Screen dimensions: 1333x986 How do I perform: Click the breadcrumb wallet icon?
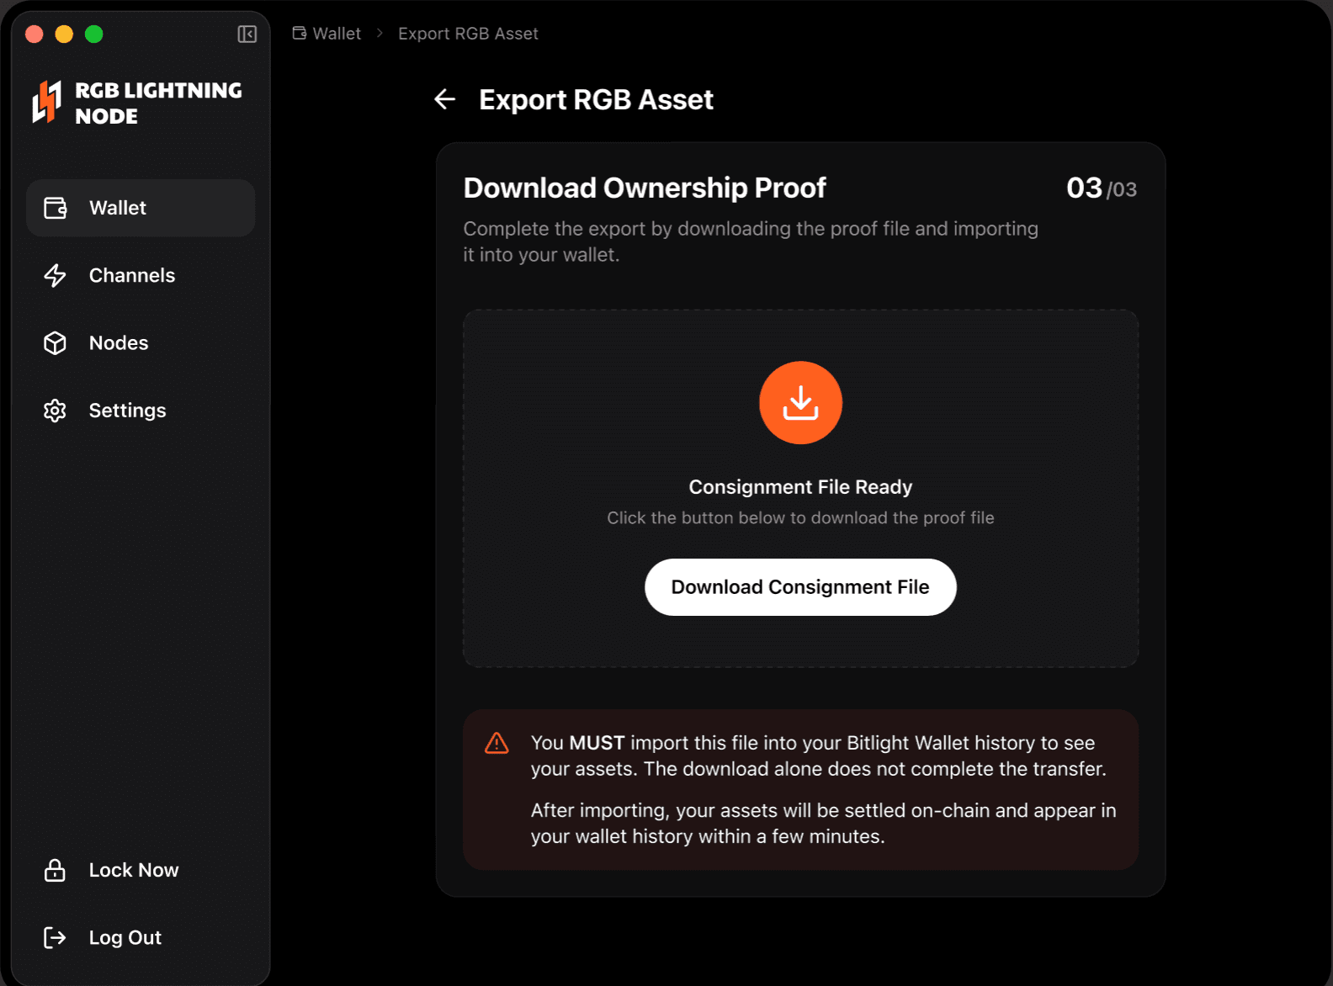pyautogui.click(x=299, y=34)
